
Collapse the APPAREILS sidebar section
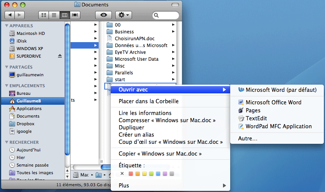pyautogui.click(x=6, y=26)
